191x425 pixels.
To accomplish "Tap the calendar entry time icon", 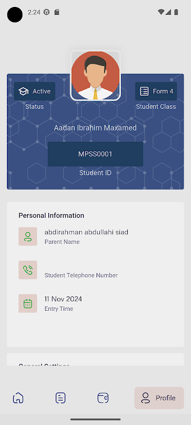I will [x=28, y=303].
